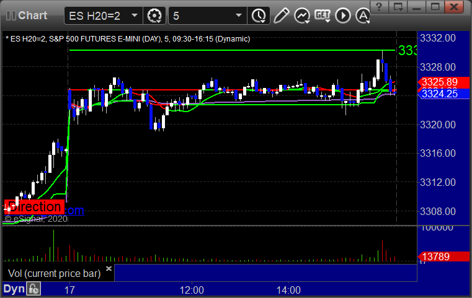Open symbol settings gear icon
Image resolution: width=472 pixels, height=298 pixels.
(154, 15)
